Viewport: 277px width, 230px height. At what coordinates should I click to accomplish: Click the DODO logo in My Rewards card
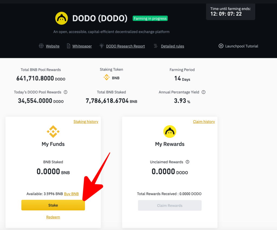point(170,132)
